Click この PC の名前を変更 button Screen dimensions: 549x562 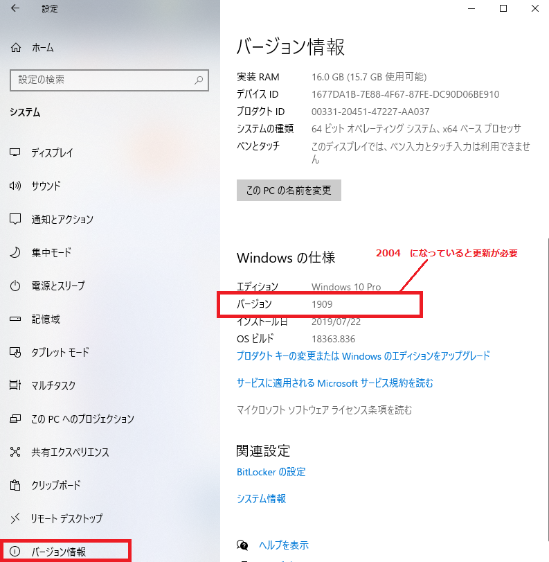click(x=289, y=190)
